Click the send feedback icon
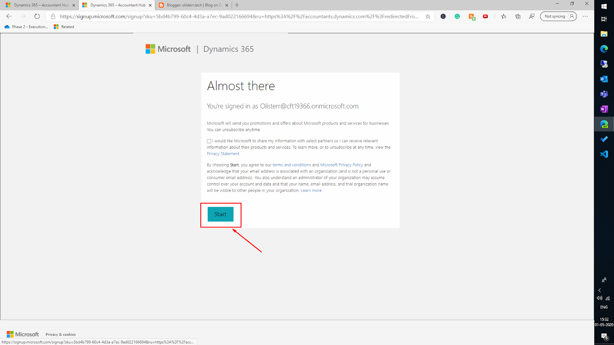614x345 pixels. tap(531, 16)
